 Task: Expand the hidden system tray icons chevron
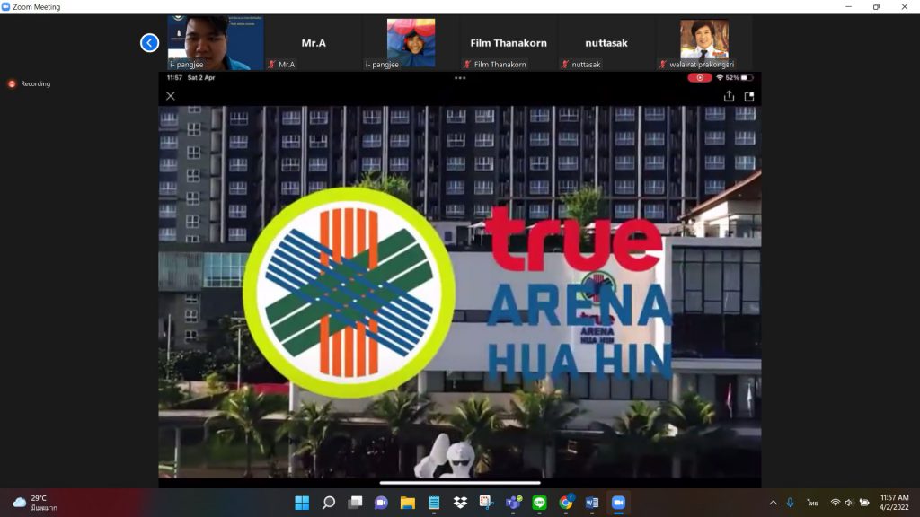click(774, 503)
